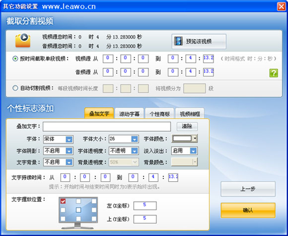Check the middle-right text position checkbox

[x=94, y=210]
